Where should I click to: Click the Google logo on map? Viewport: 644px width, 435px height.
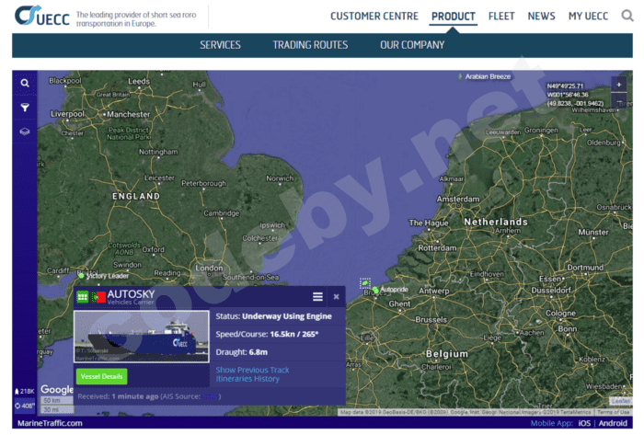(57, 389)
